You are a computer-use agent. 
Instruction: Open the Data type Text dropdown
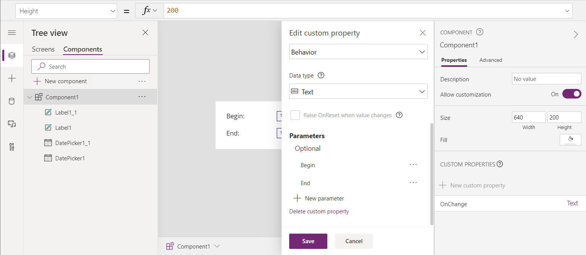tap(358, 92)
